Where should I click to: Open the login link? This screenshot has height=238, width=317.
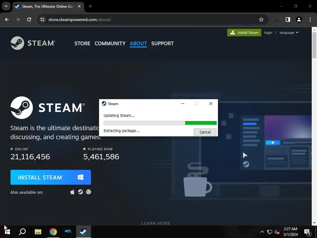click(268, 33)
